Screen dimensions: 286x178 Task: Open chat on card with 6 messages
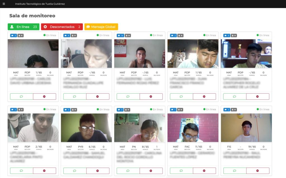click(x=75, y=97)
